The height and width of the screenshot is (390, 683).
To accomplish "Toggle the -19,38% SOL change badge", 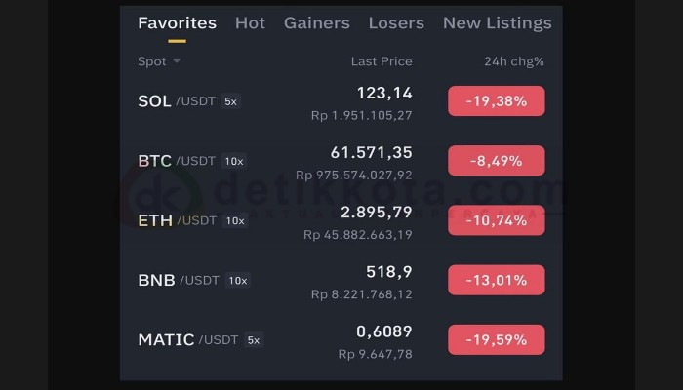I will click(496, 101).
